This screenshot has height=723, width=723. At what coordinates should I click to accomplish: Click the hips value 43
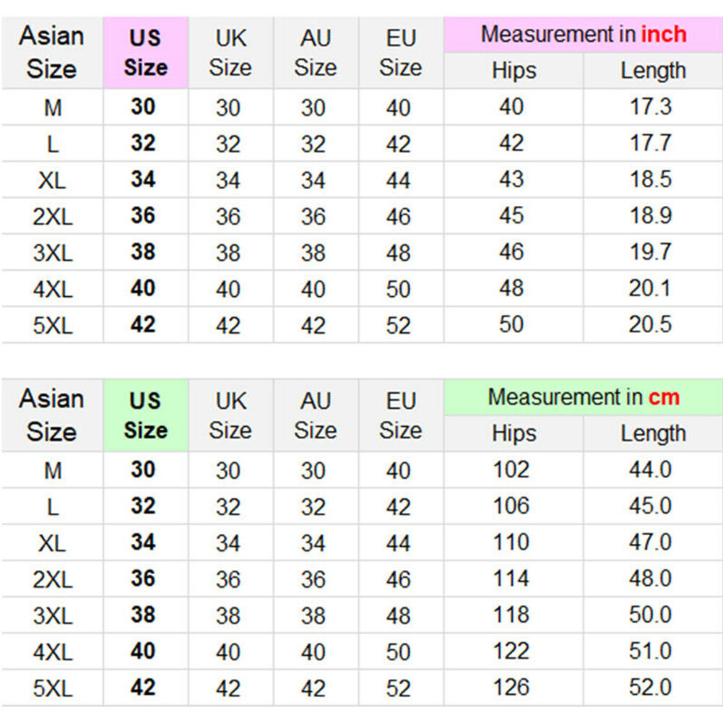tap(511, 179)
